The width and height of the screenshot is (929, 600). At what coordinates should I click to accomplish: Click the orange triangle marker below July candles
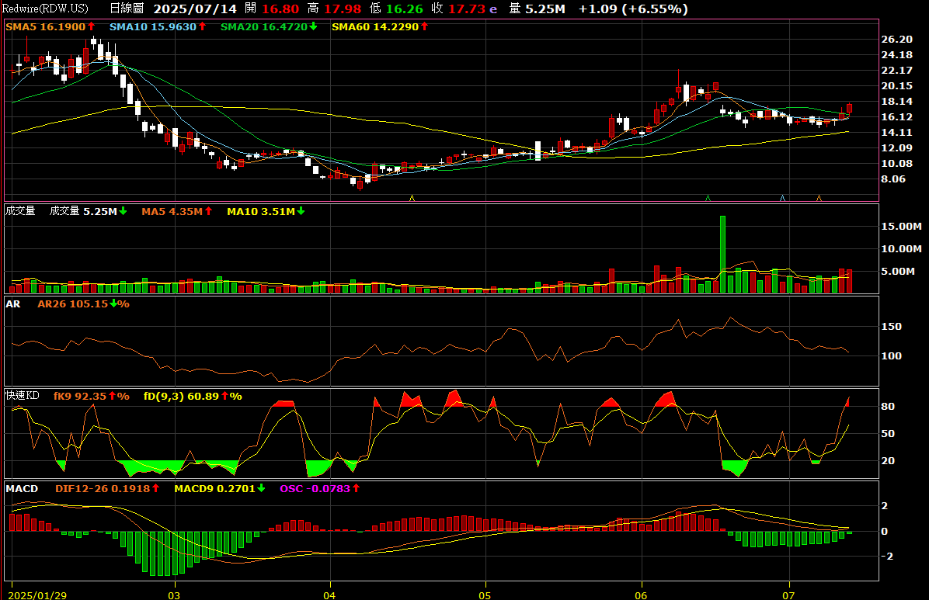tap(819, 199)
